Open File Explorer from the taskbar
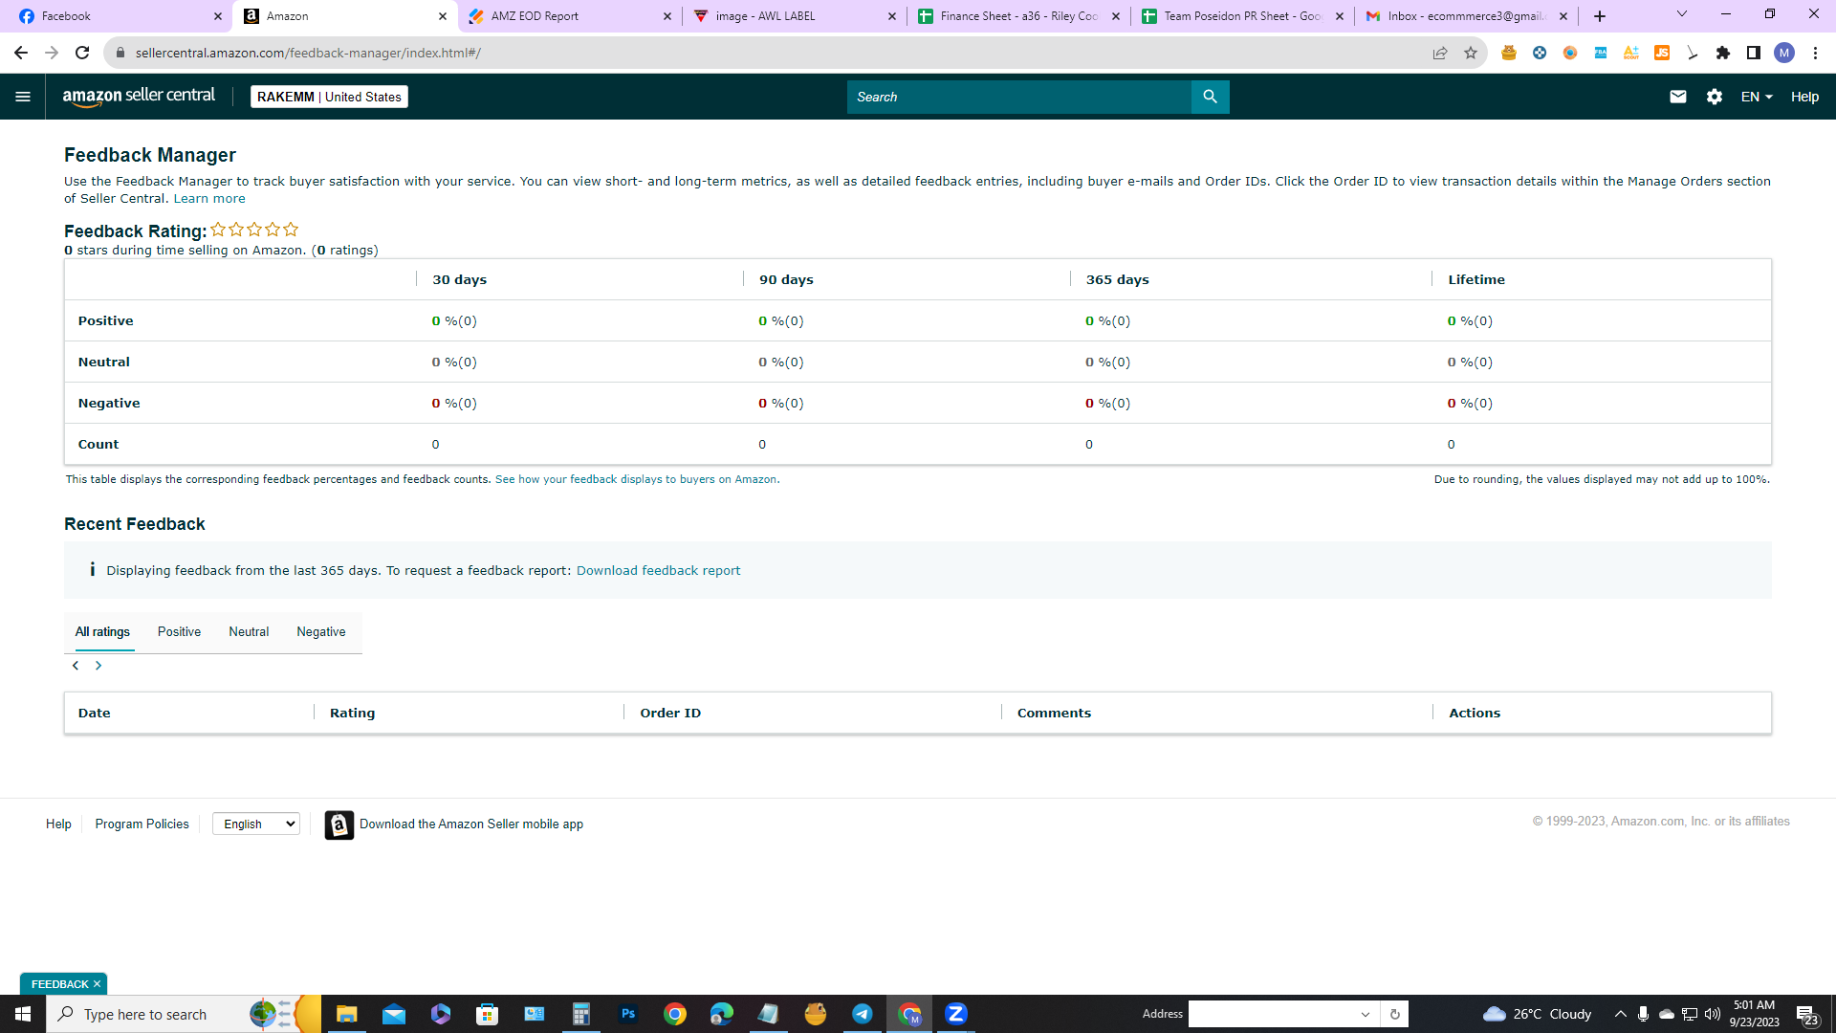The height and width of the screenshot is (1033, 1836). tap(347, 1014)
